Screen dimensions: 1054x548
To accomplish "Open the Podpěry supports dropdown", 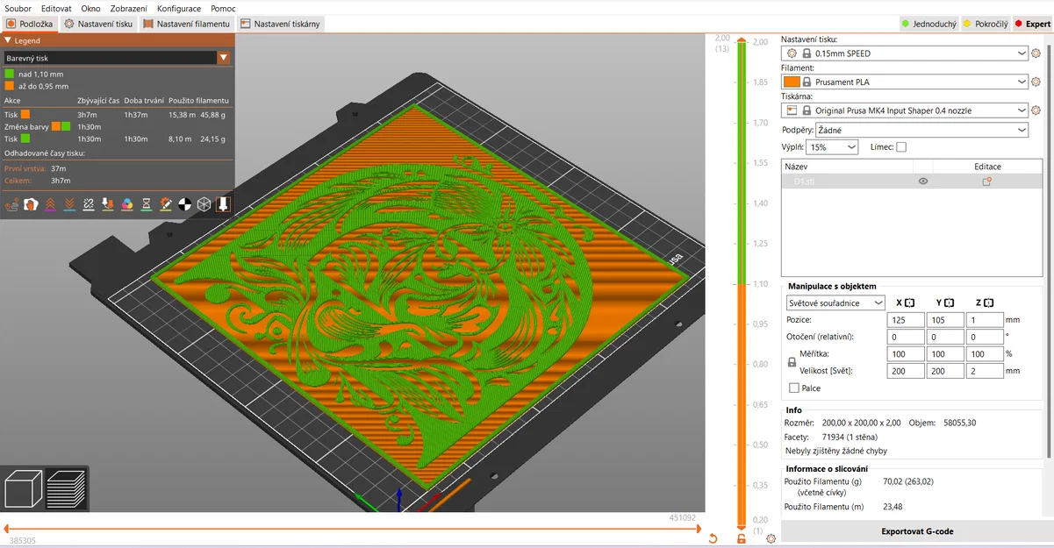I will pyautogui.click(x=922, y=129).
